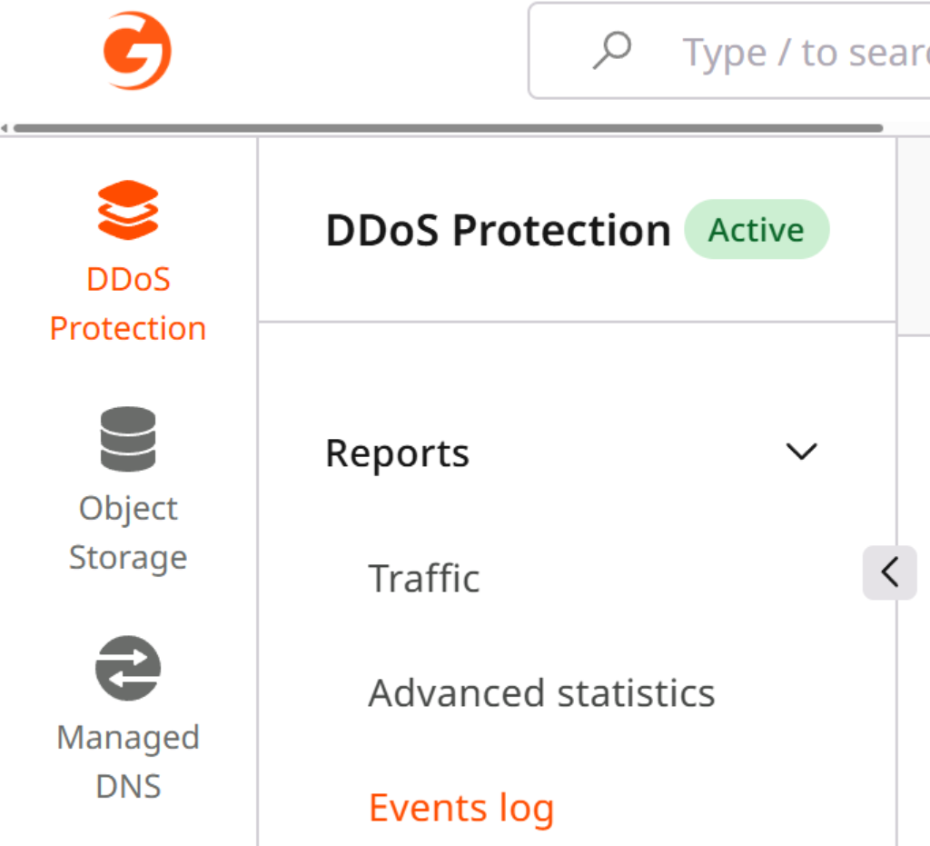Select Events log under Reports

[461, 807]
